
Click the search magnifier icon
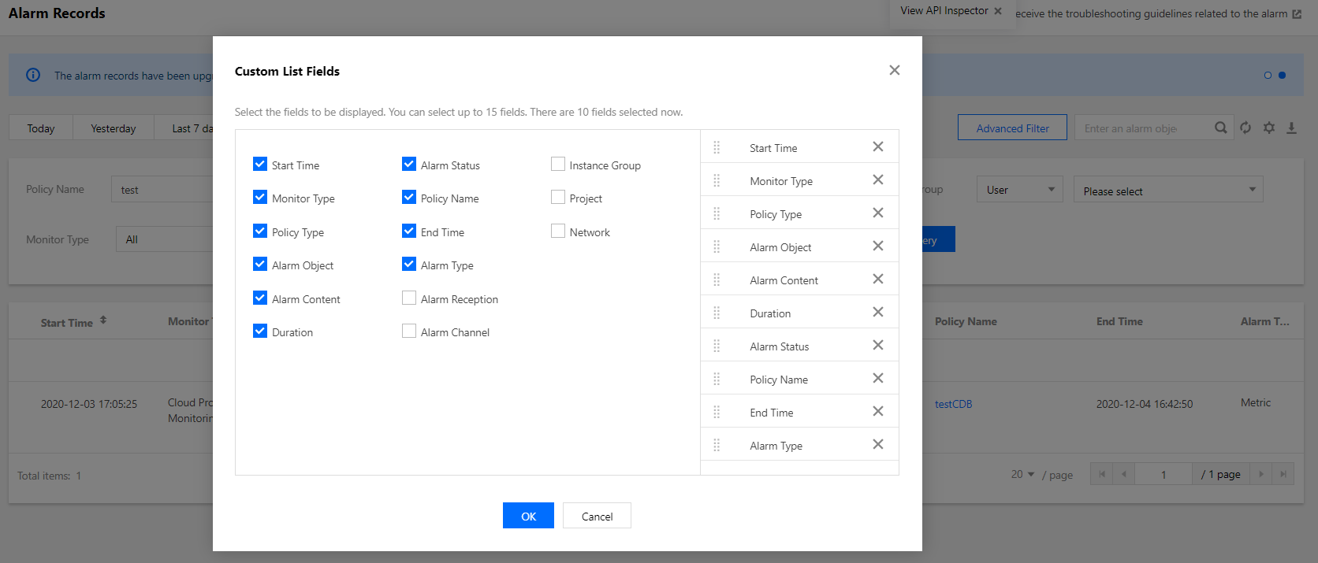pos(1220,128)
